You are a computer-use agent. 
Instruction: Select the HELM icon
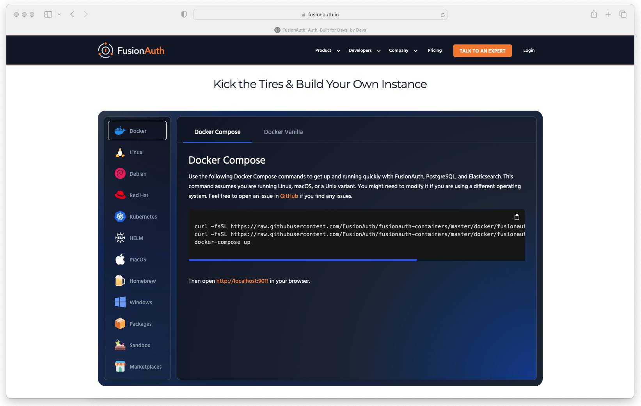[120, 238]
